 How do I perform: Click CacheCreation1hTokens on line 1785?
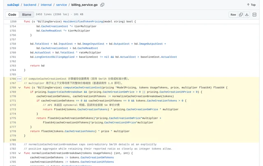97,162
